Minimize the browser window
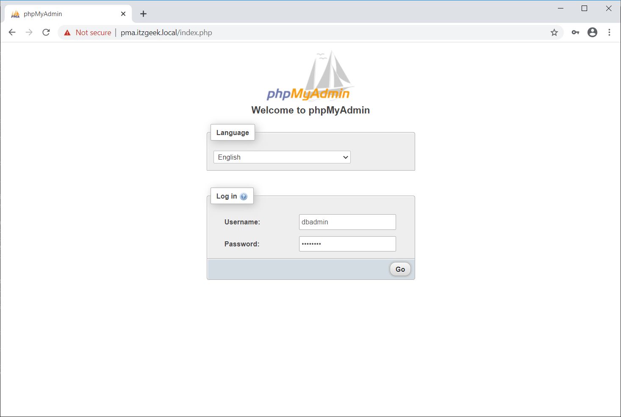Viewport: 621px width, 417px height. click(560, 8)
